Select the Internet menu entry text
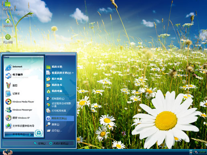207x155 pixels. click(x=17, y=66)
